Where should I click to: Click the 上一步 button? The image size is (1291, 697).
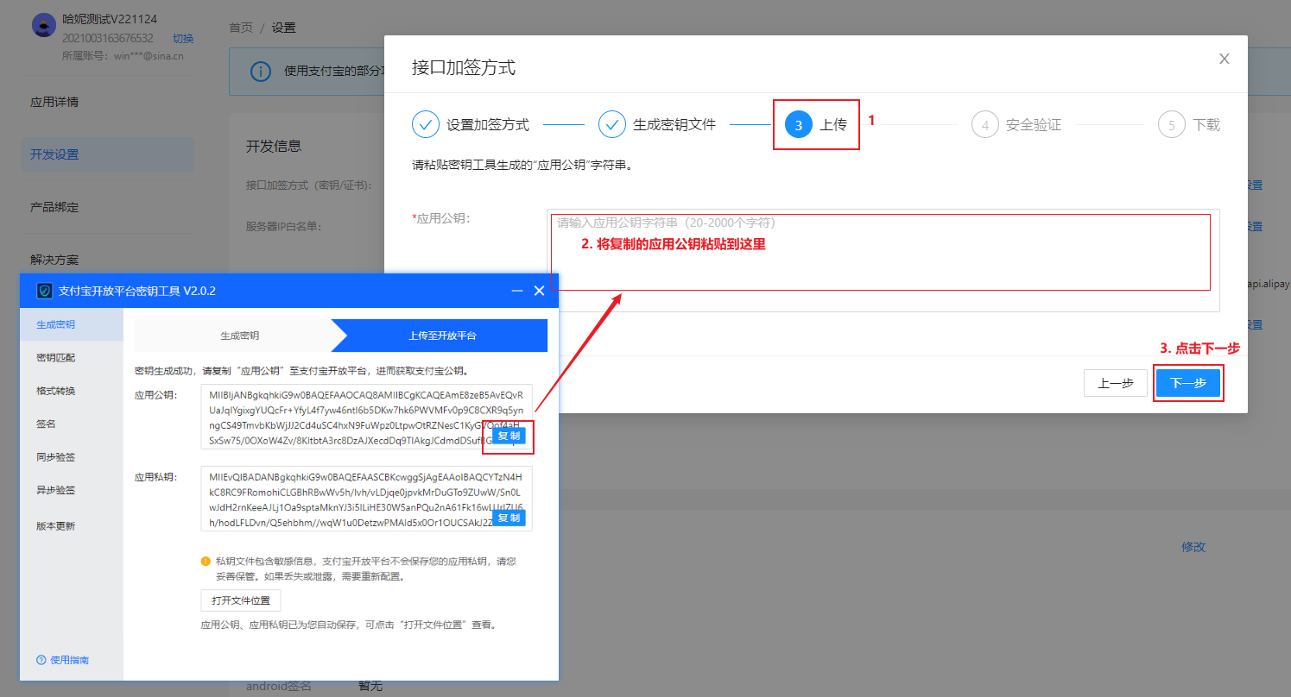1115,383
